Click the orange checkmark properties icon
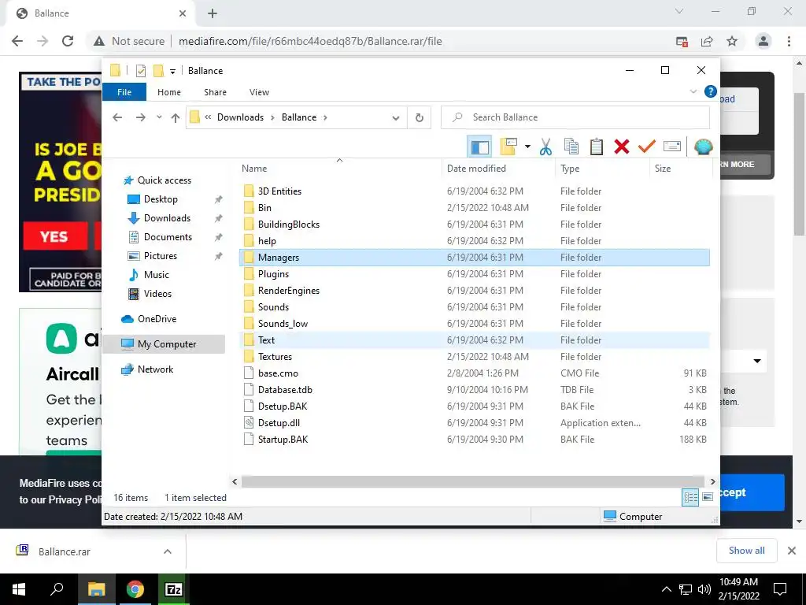 click(x=647, y=147)
